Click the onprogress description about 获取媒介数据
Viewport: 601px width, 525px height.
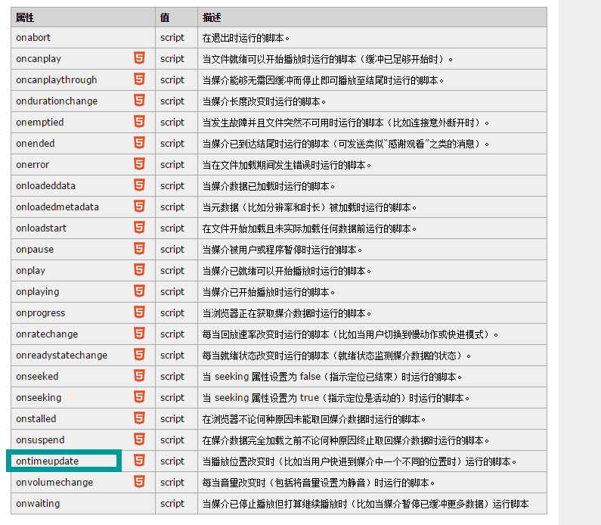[287, 313]
